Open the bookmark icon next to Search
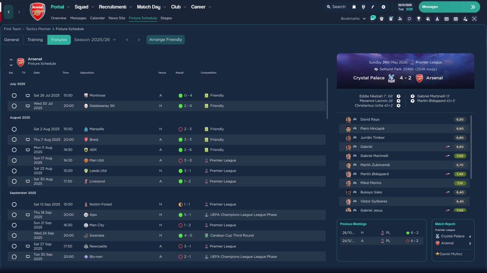The width and height of the screenshot is (487, 273). 354,7
